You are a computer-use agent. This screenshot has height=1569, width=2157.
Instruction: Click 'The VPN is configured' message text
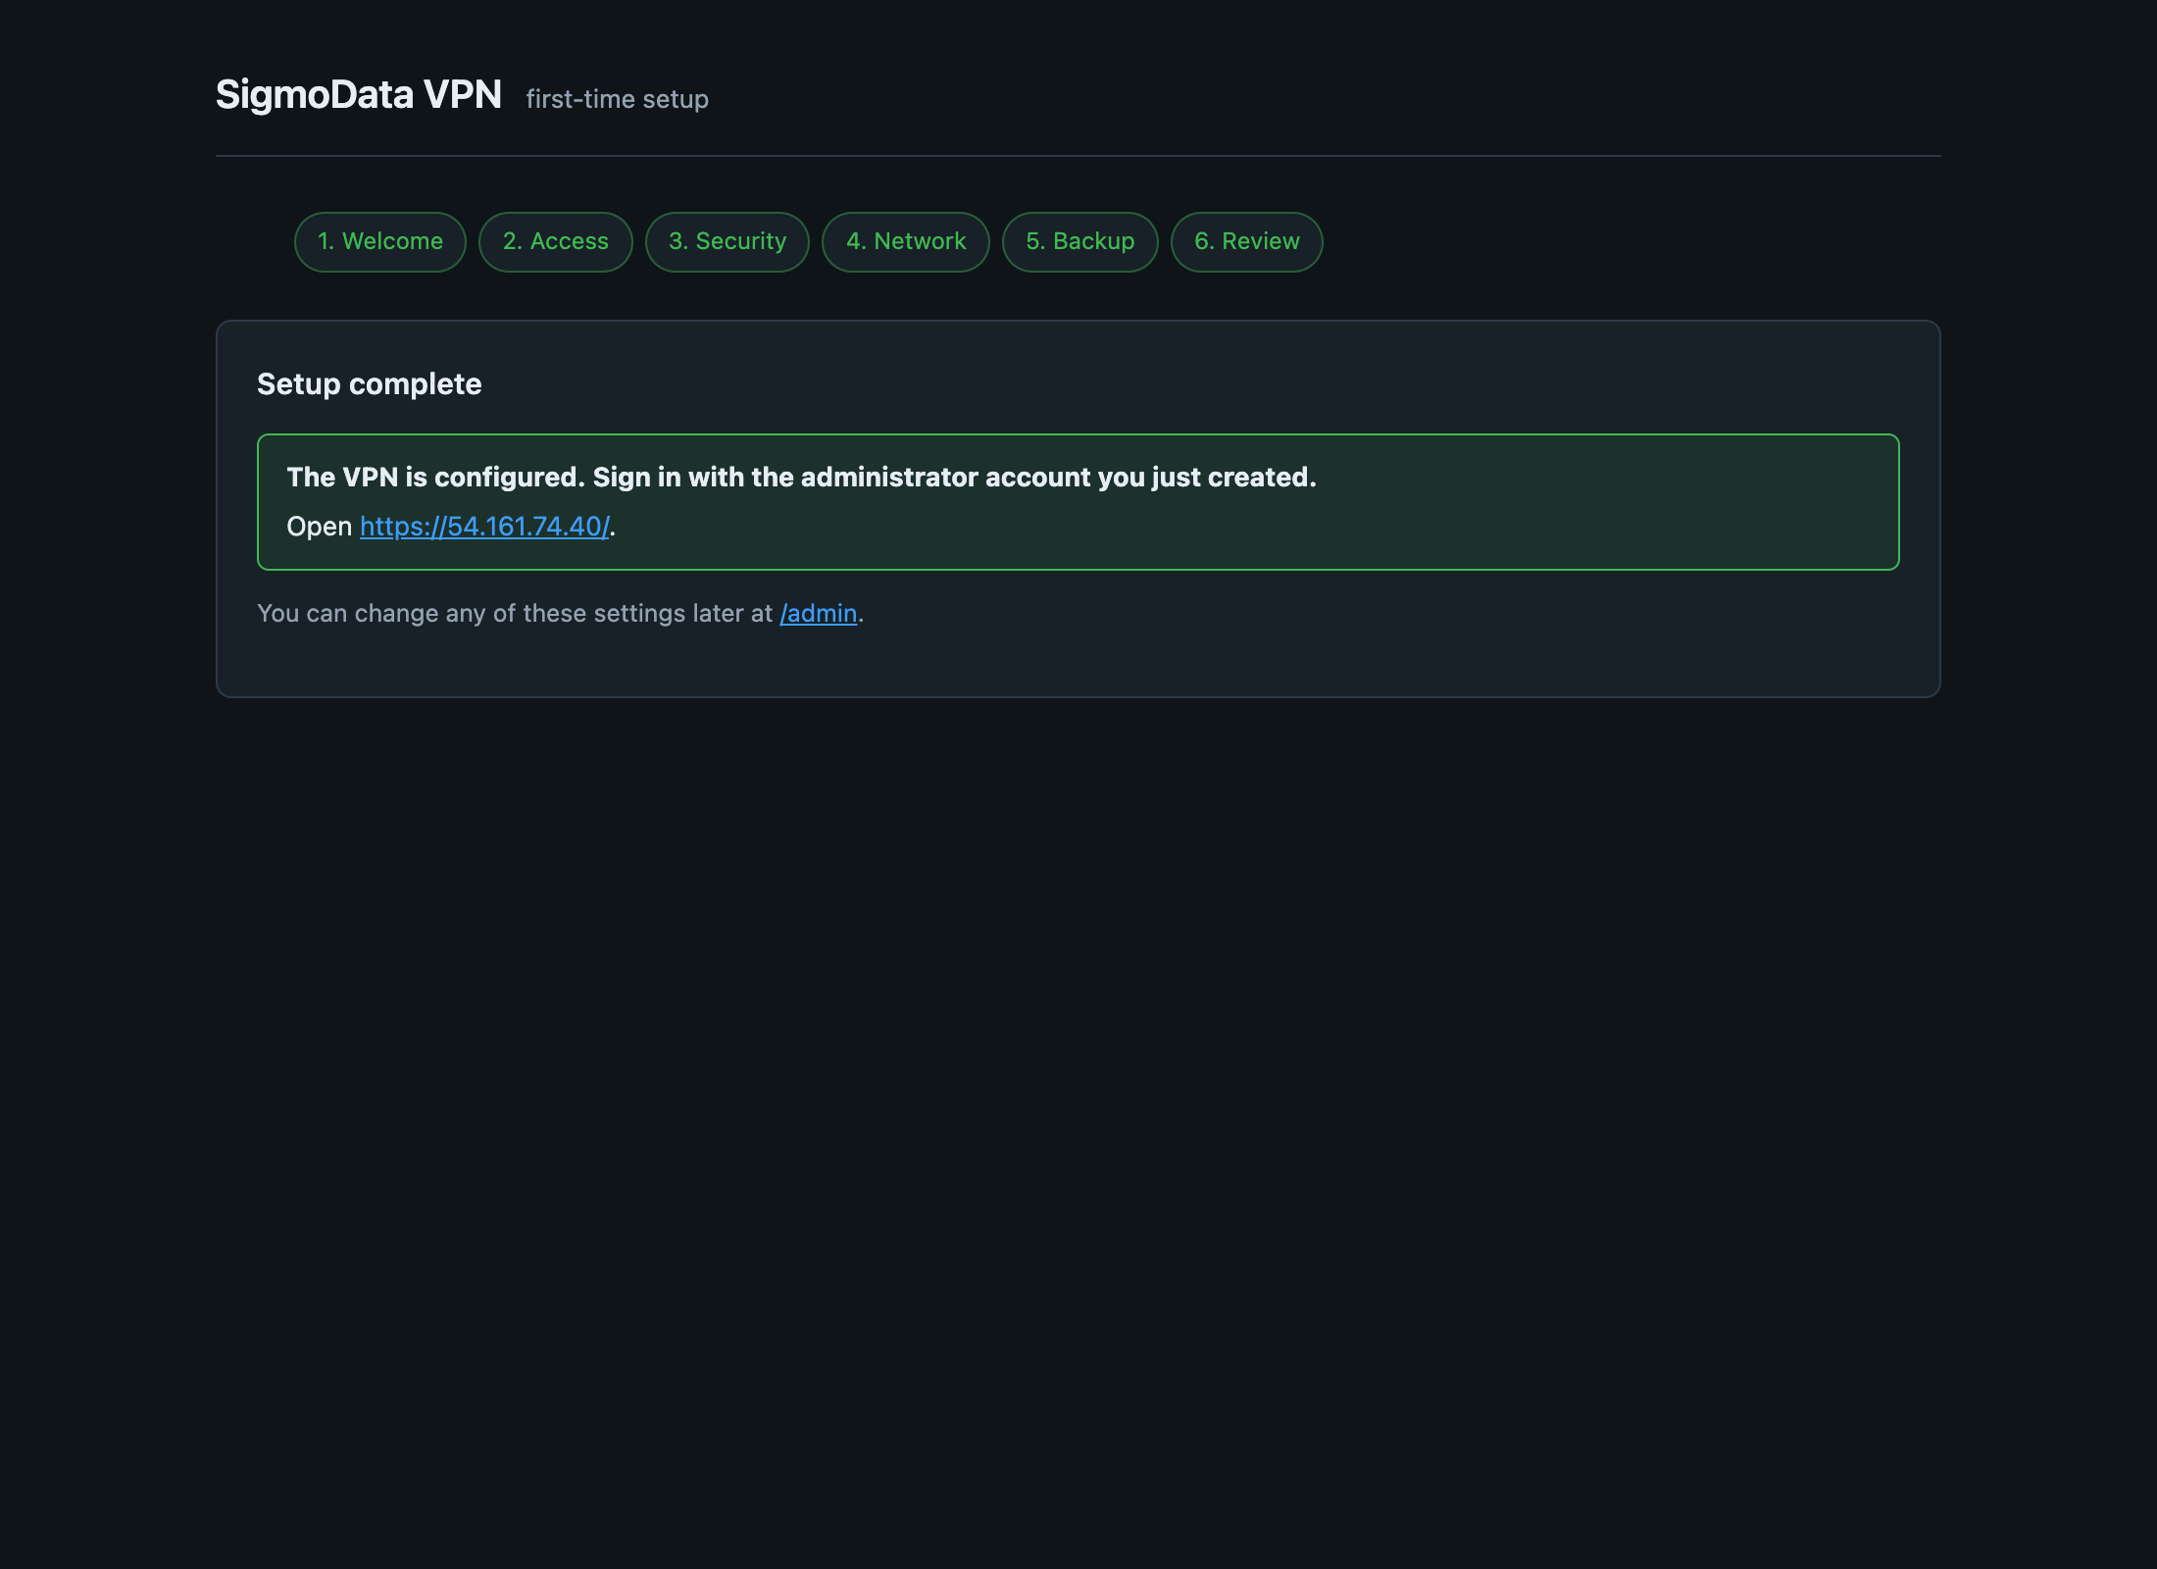801,478
